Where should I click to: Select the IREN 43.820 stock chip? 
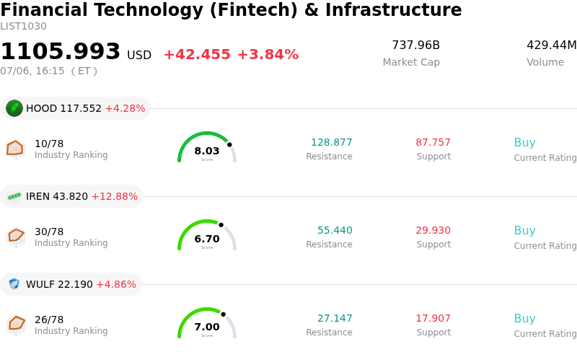pyautogui.click(x=71, y=196)
